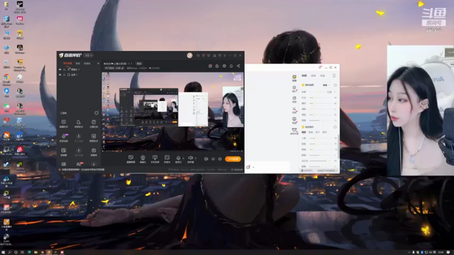Viewport: 454px width, 255px height.
Task: Click the plus icon to add a source
Action: coord(98,63)
